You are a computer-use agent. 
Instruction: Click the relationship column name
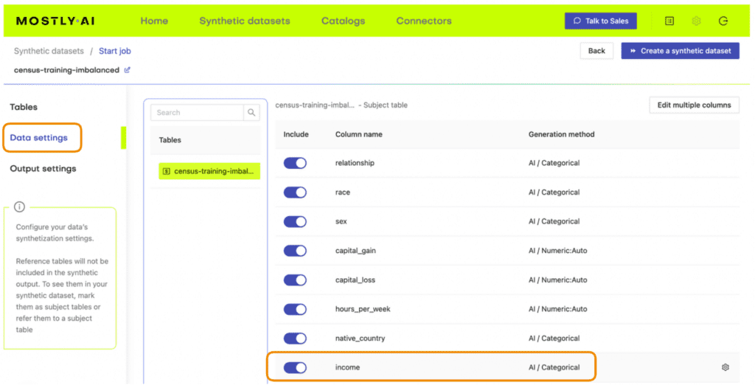click(x=355, y=163)
